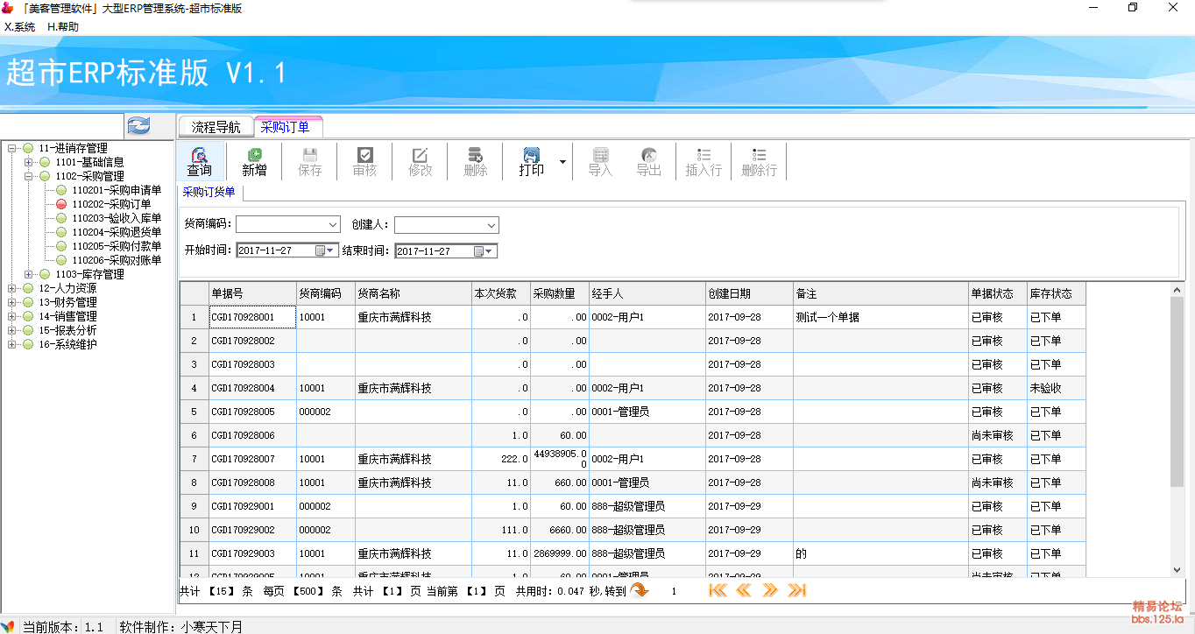The height and width of the screenshot is (634, 1195).
Task: Expand the 14-销售管理 node
Action: 12,316
